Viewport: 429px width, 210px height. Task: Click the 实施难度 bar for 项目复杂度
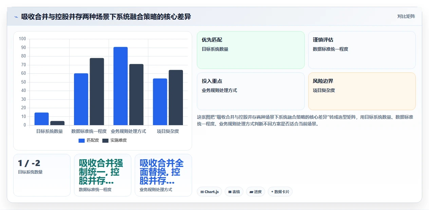tap(176, 97)
